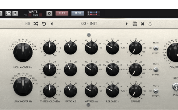Image resolution: width=178 pixels, height=110 pixels.
Task: Click the bell notification icon
Action: [150, 24]
